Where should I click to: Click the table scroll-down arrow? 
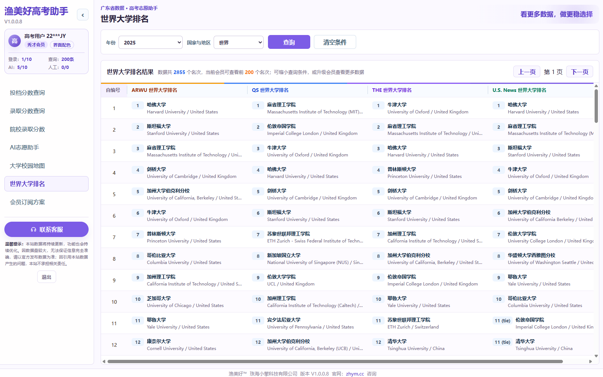[x=596, y=356]
